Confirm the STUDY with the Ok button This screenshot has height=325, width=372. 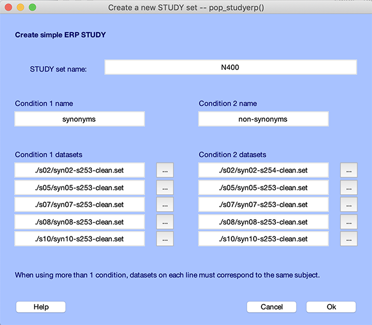click(331, 307)
